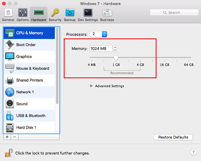The width and height of the screenshot is (201, 161).
Task: Select Graphics in hardware list
Action: [x=29, y=56]
